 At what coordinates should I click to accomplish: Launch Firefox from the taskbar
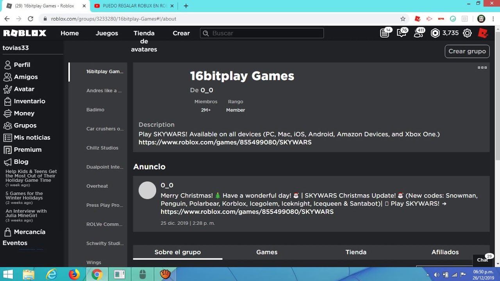click(x=74, y=274)
